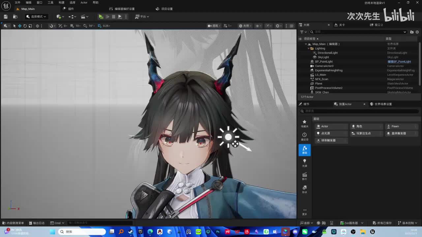Open the 透视 perspective view dropdown
The image size is (422, 237).
[214, 26]
